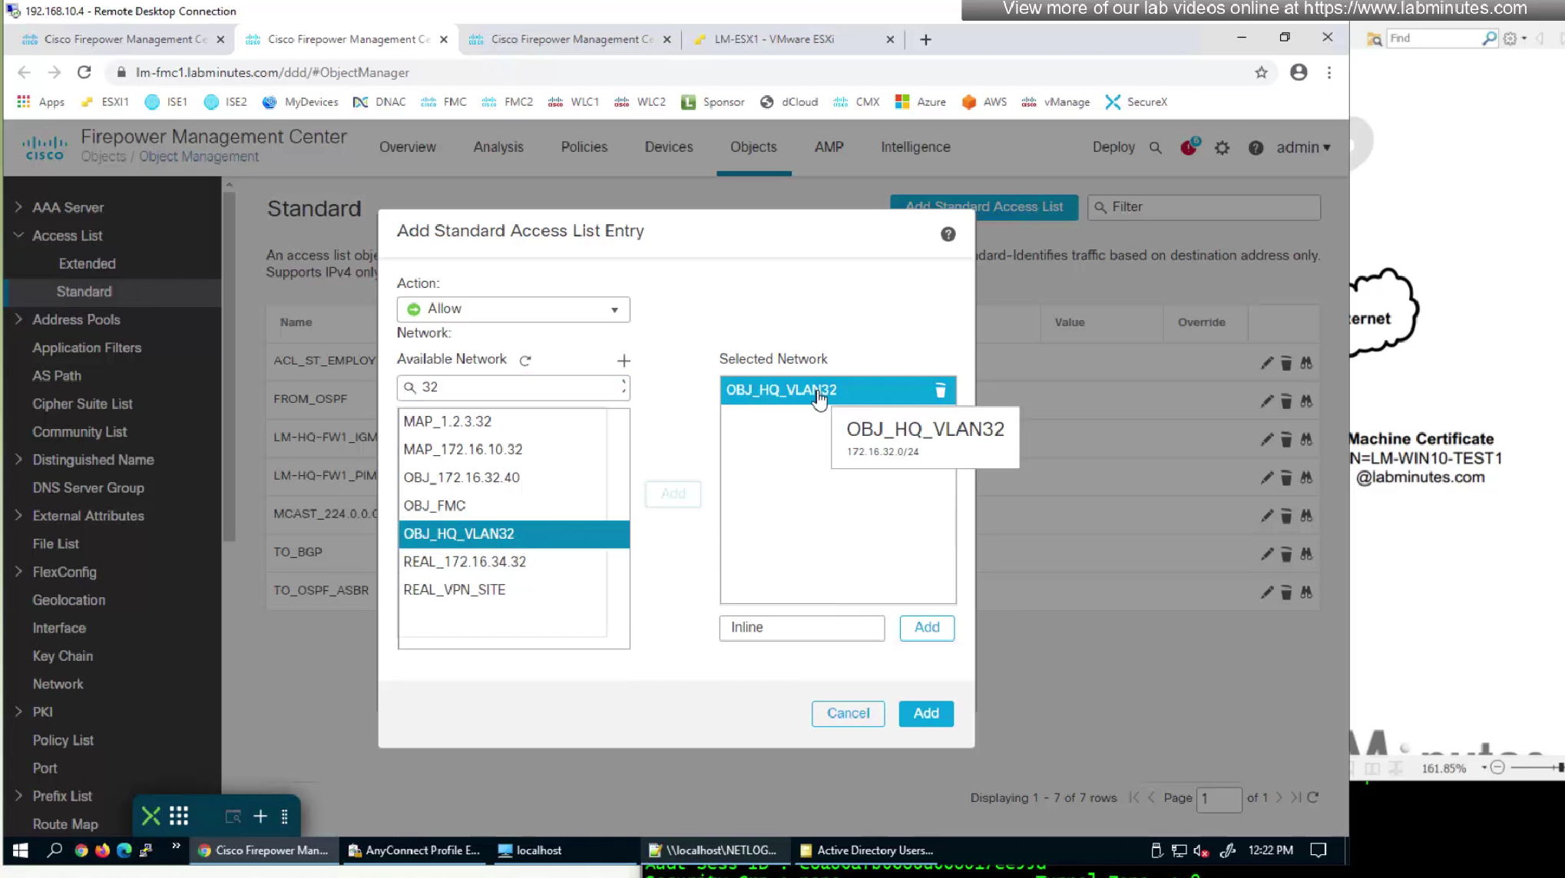Select REAL_VPN_SITE in the available networks
Viewport: 1565px width, 878px height.
(x=455, y=590)
